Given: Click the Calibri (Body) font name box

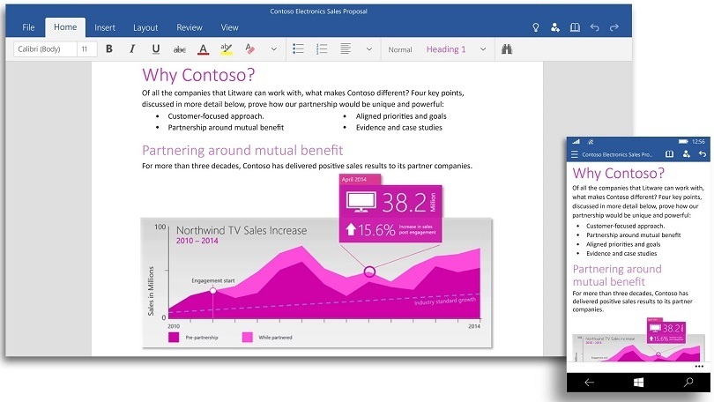Looking at the screenshot, I should click(43, 49).
